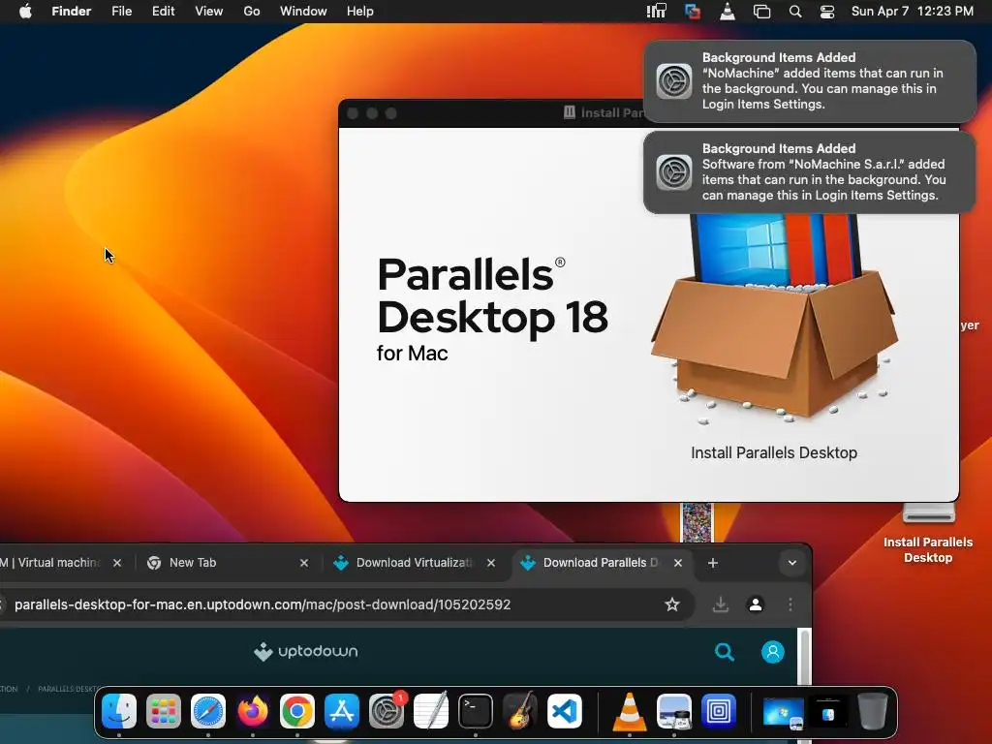Open Launchpad from the Dock
The height and width of the screenshot is (744, 992).
tap(163, 711)
